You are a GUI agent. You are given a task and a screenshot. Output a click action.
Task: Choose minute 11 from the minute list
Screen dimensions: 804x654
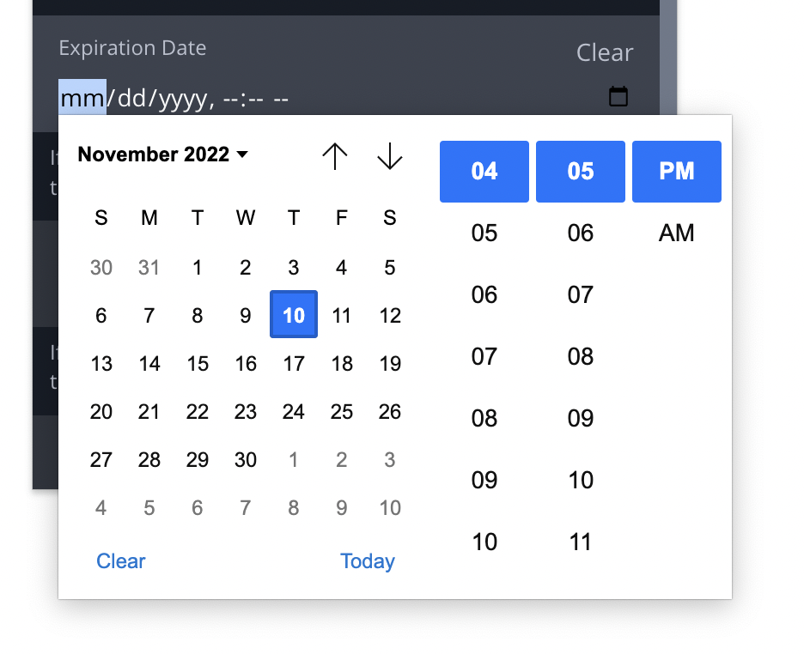(580, 542)
